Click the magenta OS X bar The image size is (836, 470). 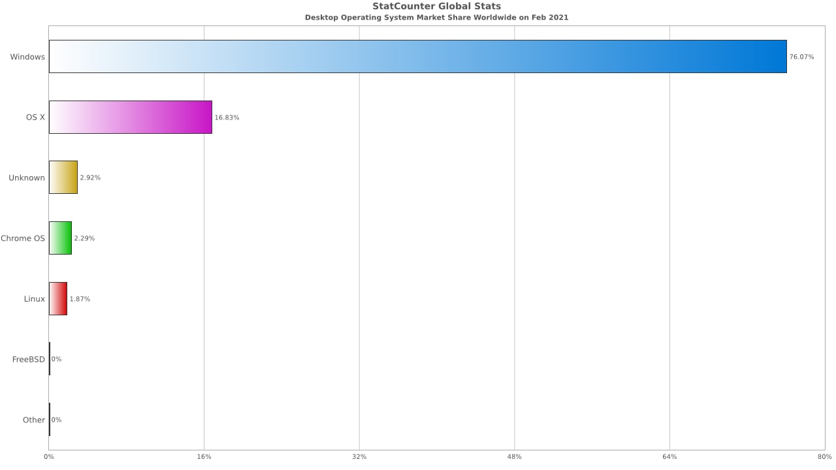tap(131, 117)
